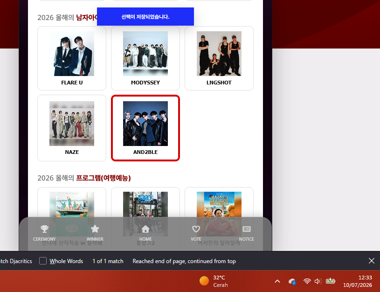
Task: Select the FLARE U card
Action: coord(72,58)
